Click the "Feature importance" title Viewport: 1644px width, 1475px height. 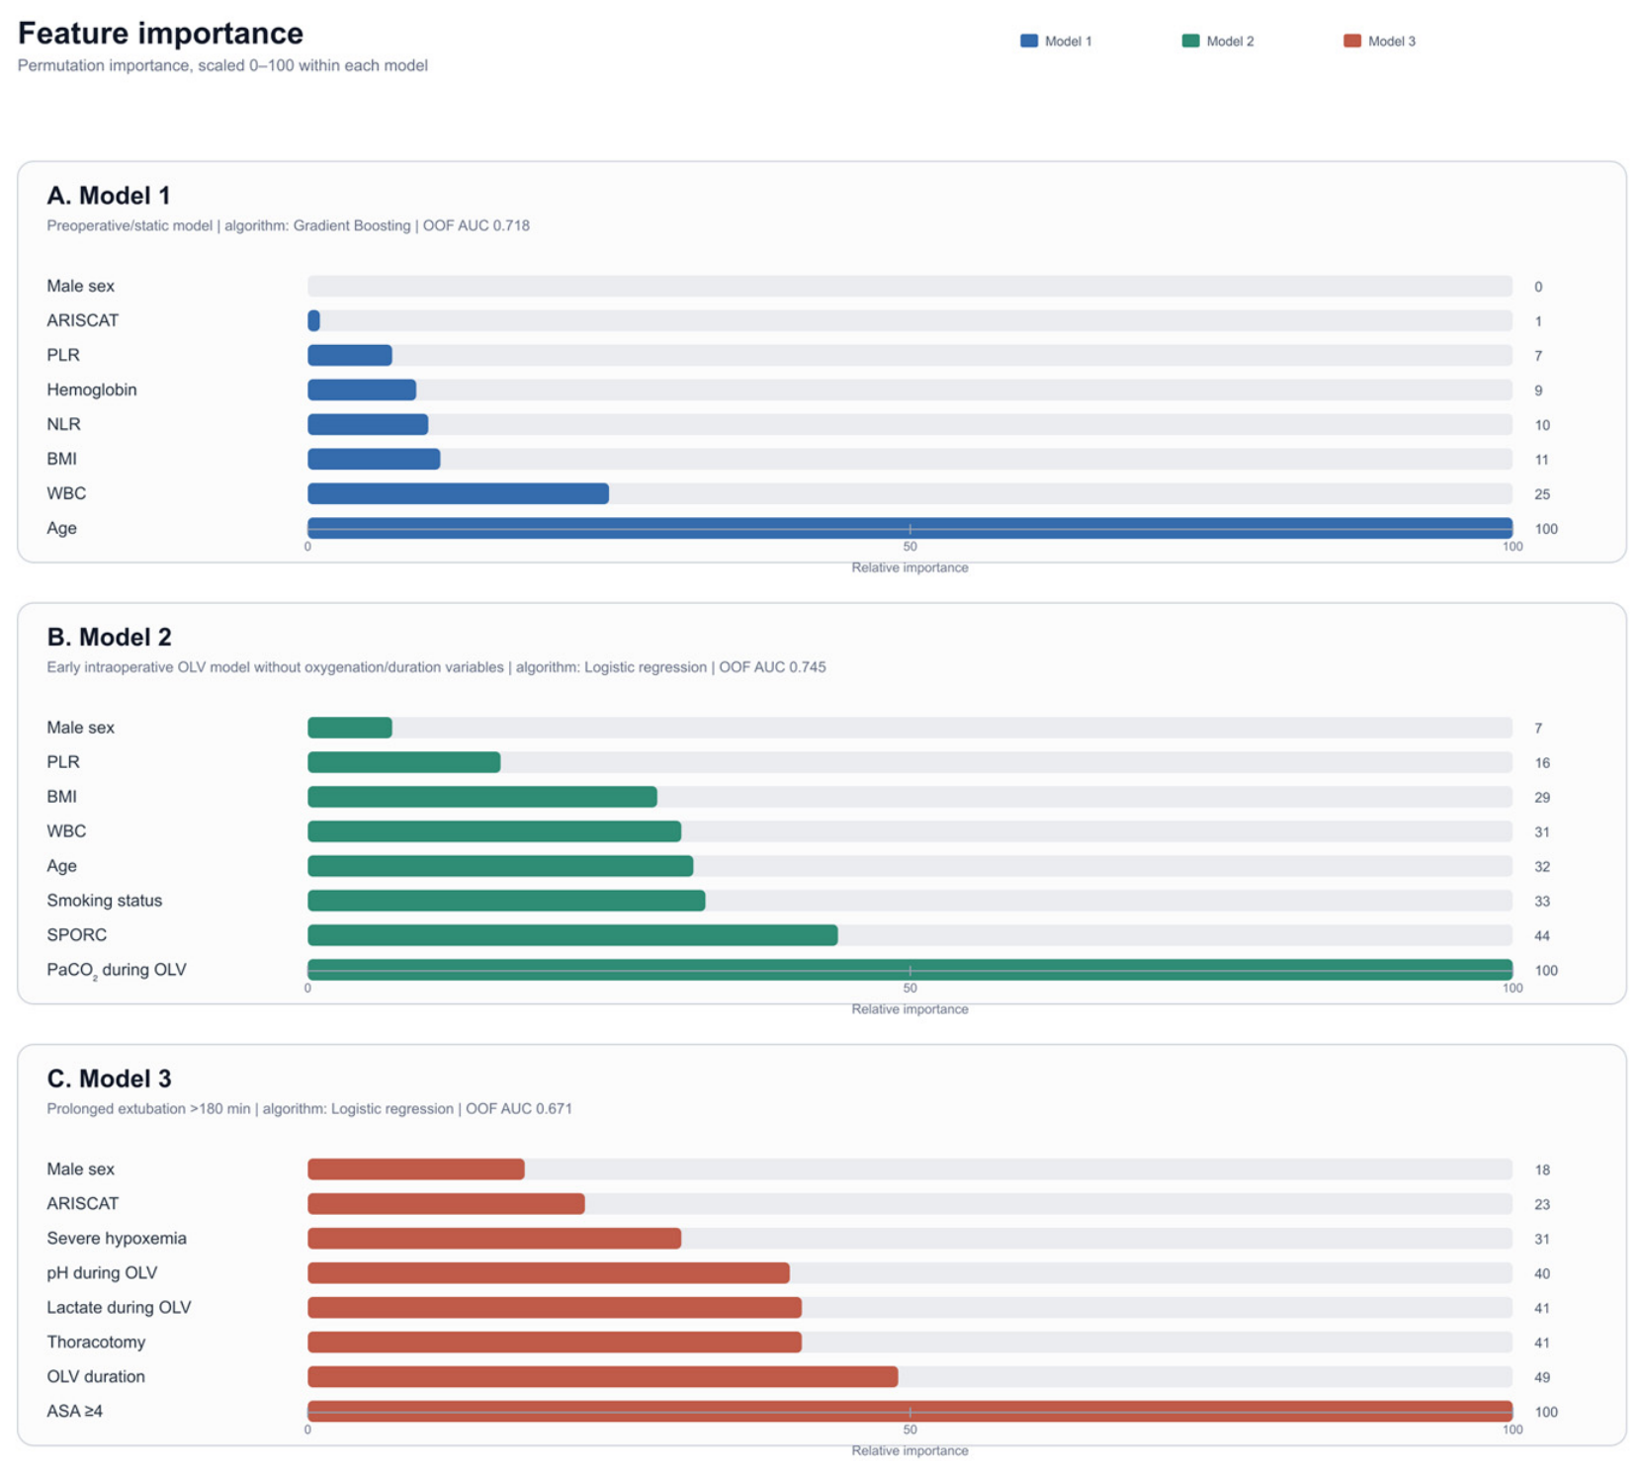(160, 33)
